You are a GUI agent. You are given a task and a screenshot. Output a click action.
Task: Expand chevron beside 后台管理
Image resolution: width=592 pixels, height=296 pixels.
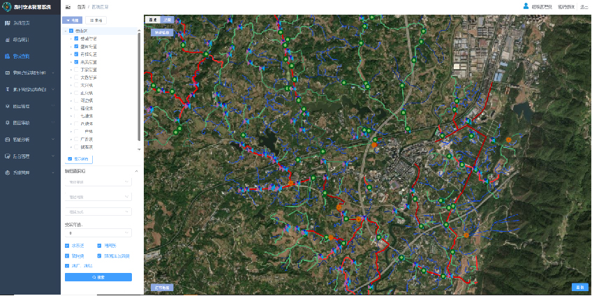pyautogui.click(x=53, y=156)
